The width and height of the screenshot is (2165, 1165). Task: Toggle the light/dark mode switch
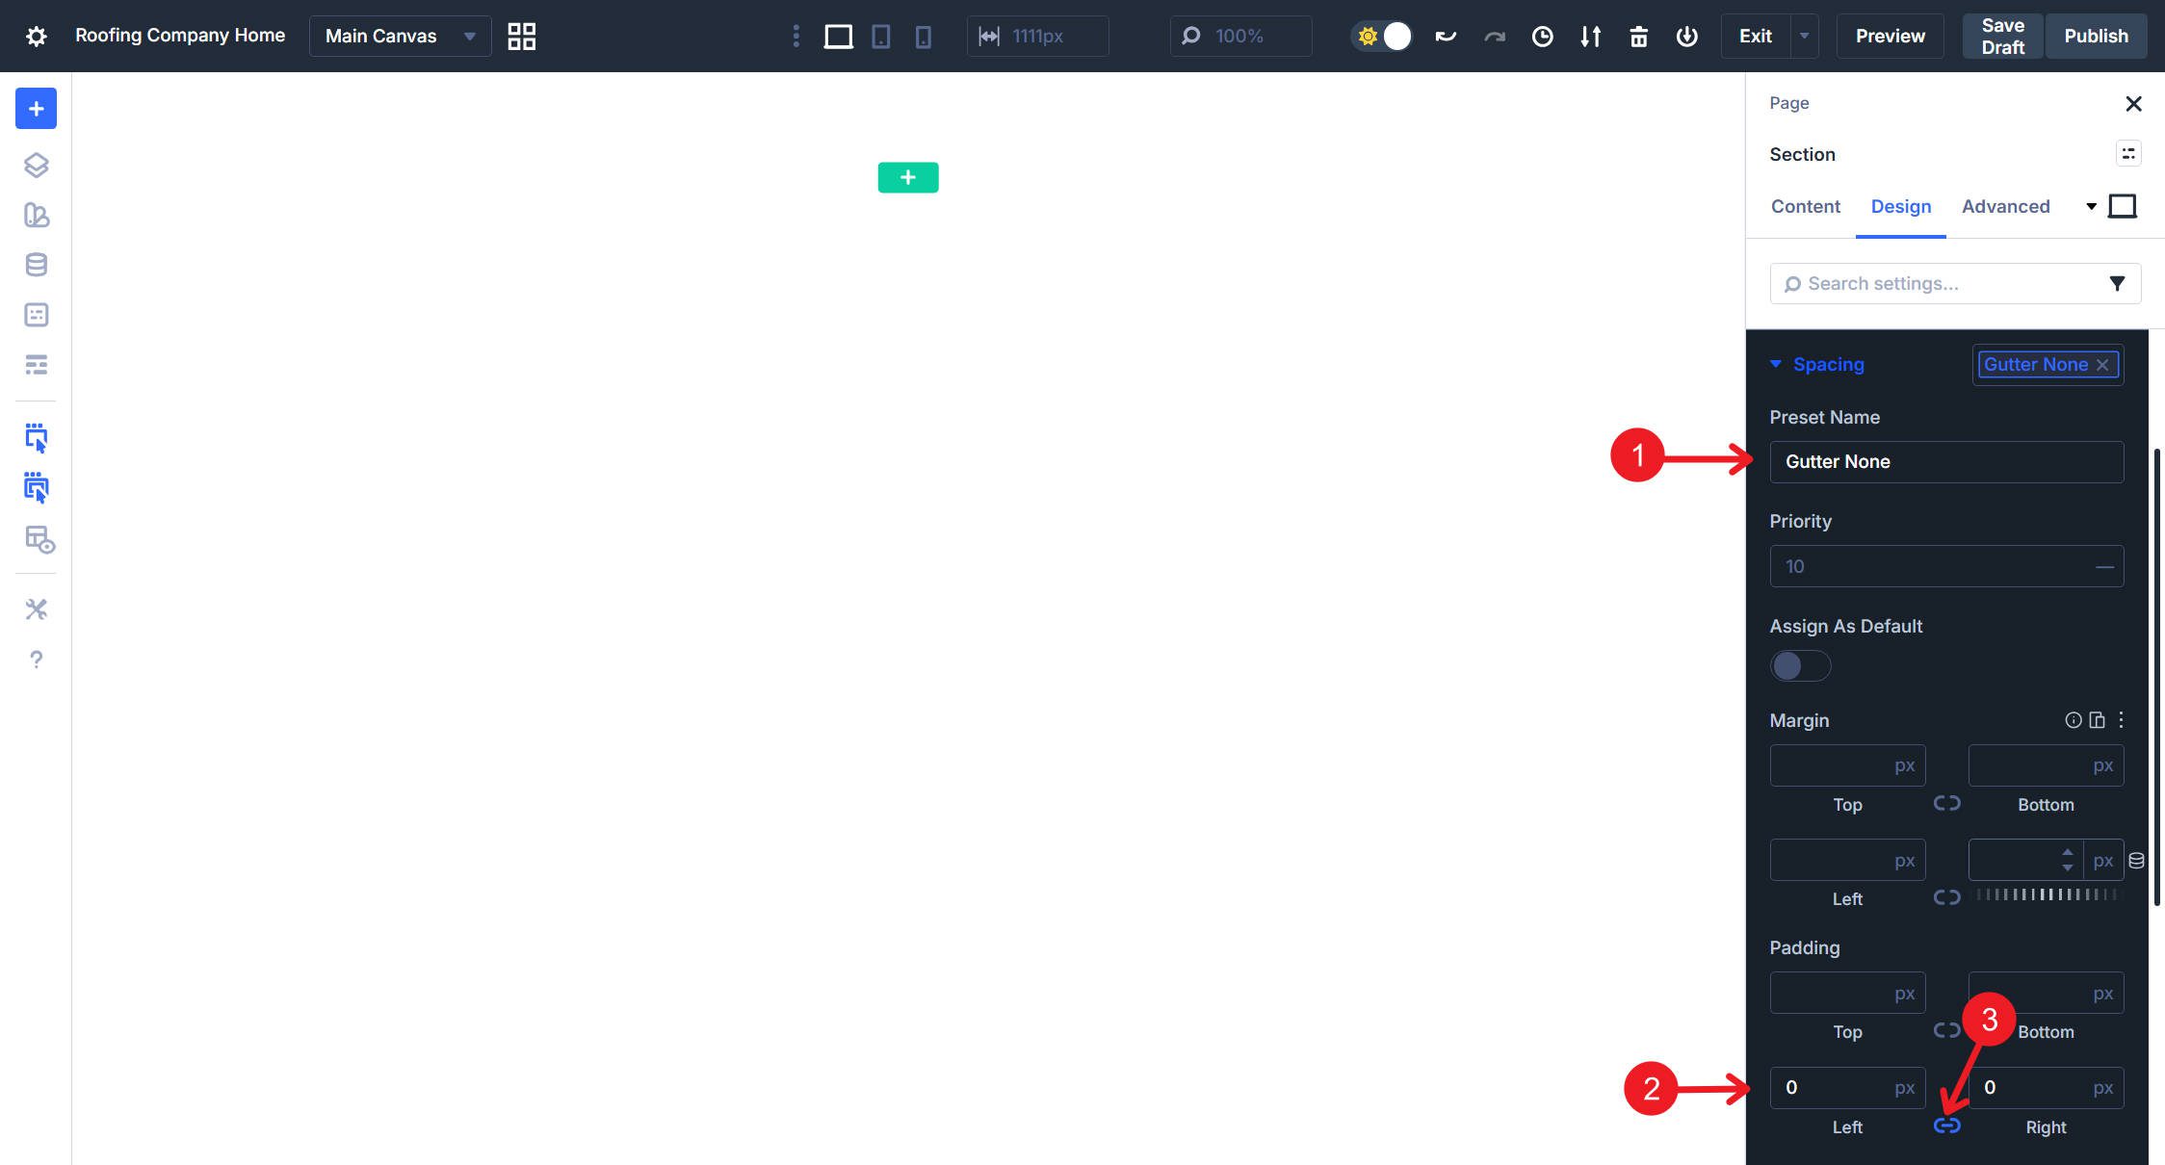(1382, 36)
